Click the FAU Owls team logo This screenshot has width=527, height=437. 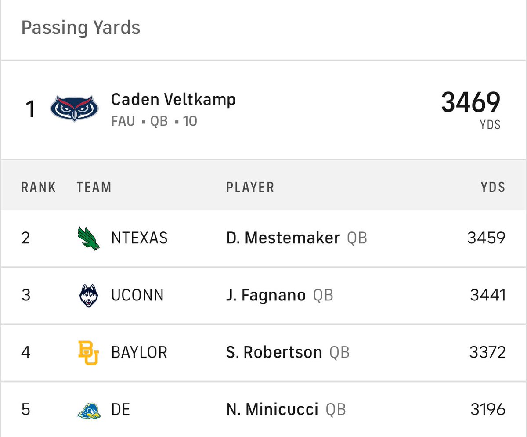tap(72, 108)
